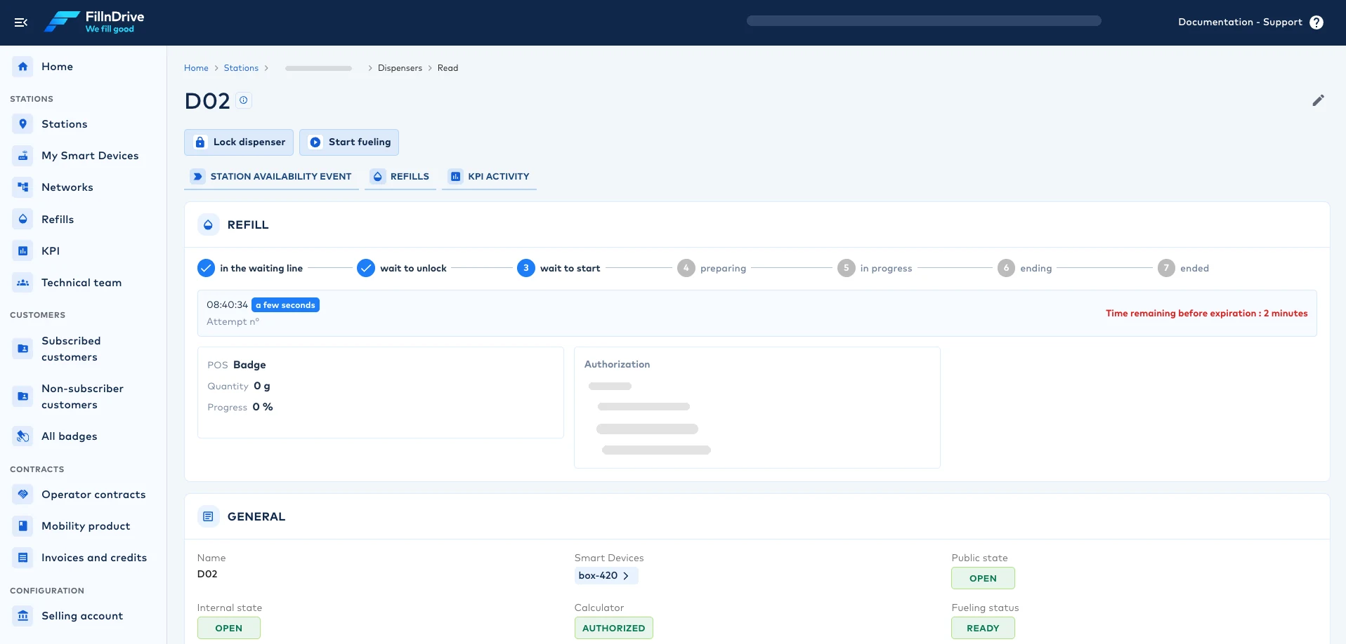
Task: Select step 7 'ended'
Action: click(1184, 268)
